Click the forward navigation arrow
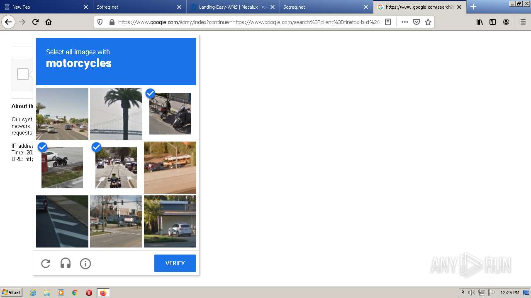531x298 pixels. pos(22,22)
